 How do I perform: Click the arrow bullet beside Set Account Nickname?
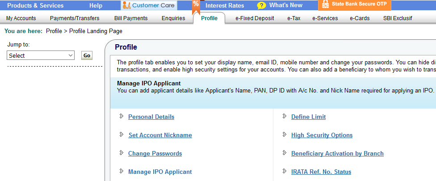121,134
